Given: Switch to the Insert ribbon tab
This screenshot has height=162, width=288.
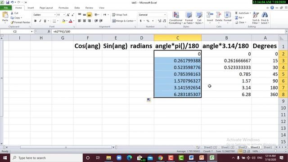Looking at the screenshot, I should [x=31, y=8].
